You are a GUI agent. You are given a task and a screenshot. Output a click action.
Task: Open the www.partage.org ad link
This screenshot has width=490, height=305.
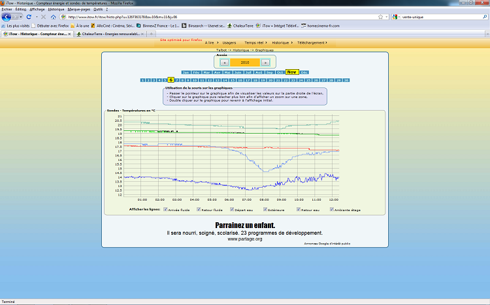(244, 239)
